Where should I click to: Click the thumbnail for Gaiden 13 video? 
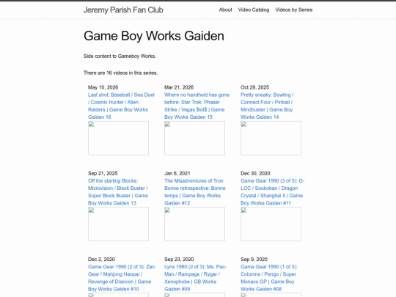(x=118, y=224)
